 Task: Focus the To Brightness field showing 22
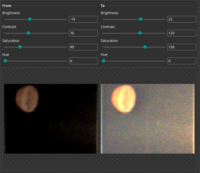pyautogui.click(x=182, y=19)
